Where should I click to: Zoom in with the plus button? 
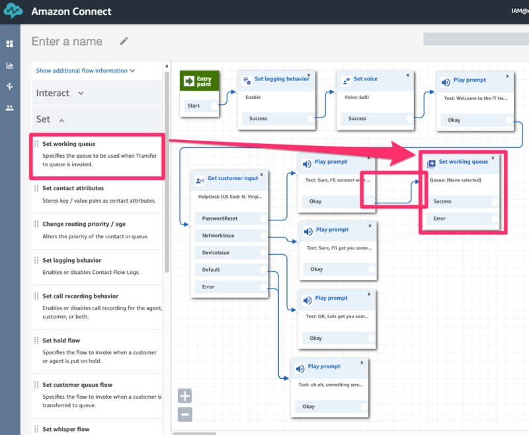tap(185, 395)
